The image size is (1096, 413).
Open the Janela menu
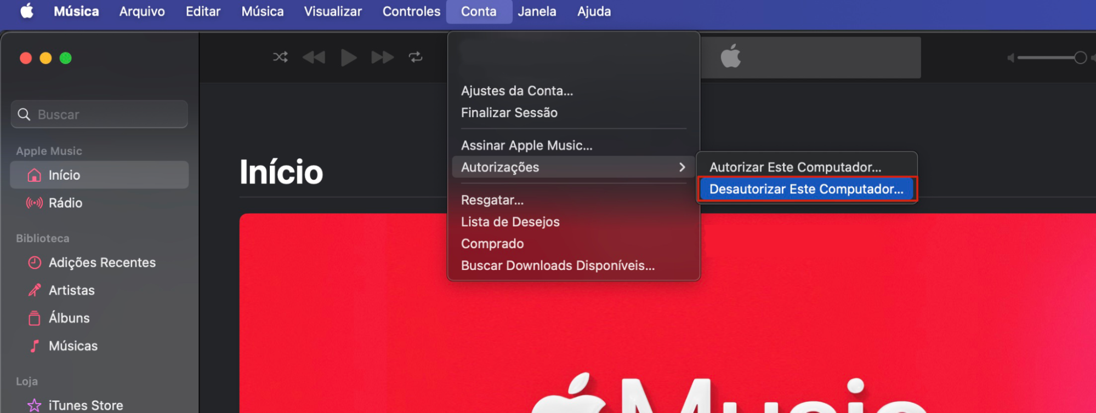click(x=537, y=11)
